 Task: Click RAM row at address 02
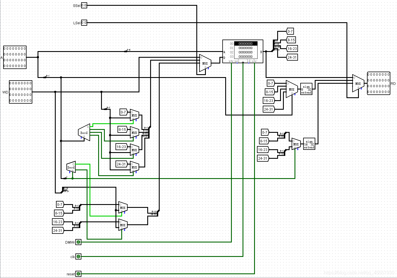(x=245, y=52)
